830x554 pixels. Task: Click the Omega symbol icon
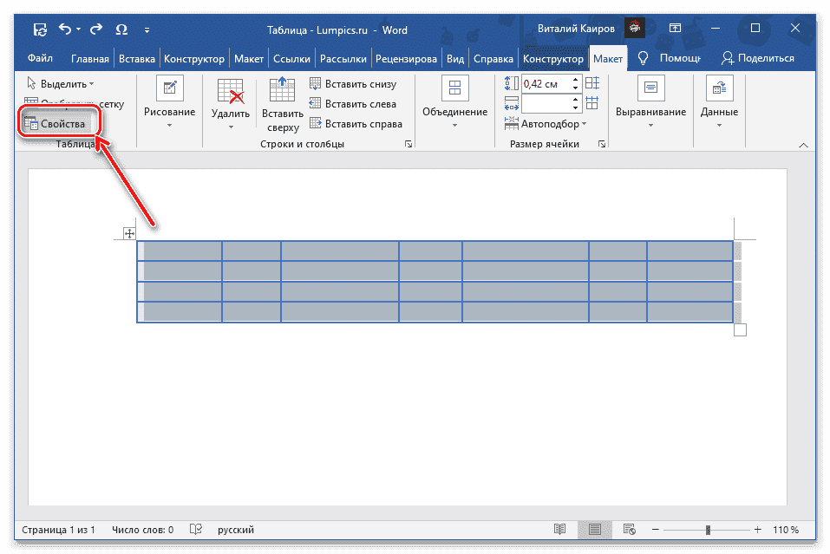tap(122, 30)
